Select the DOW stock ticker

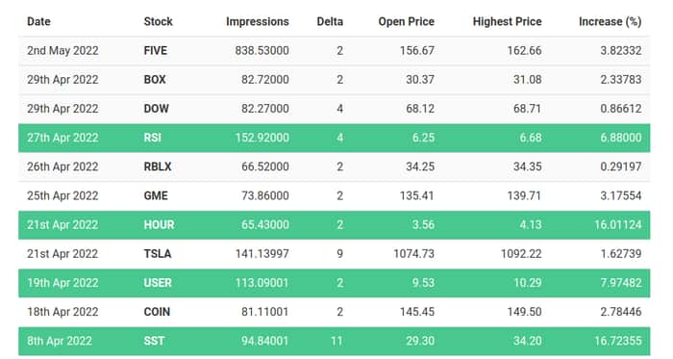[x=156, y=109]
